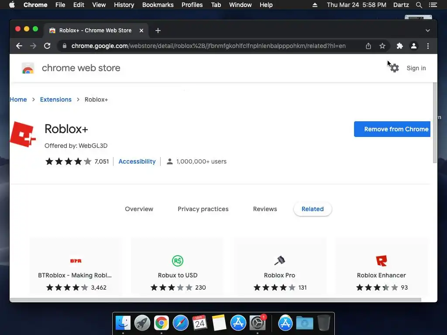Click the Offered by: WebGL3D text

(76, 146)
